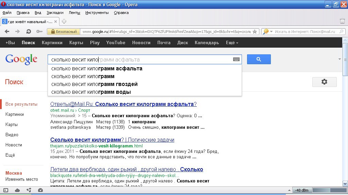Image resolution: width=348 pixels, height=195 pixels.
Task: Click "Изменить место" under Москва
Action: [21, 179]
